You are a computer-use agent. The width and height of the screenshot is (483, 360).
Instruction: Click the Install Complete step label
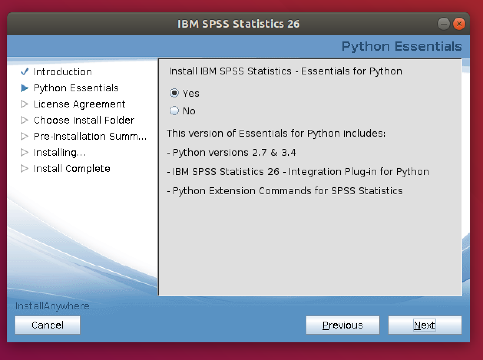[x=72, y=168]
